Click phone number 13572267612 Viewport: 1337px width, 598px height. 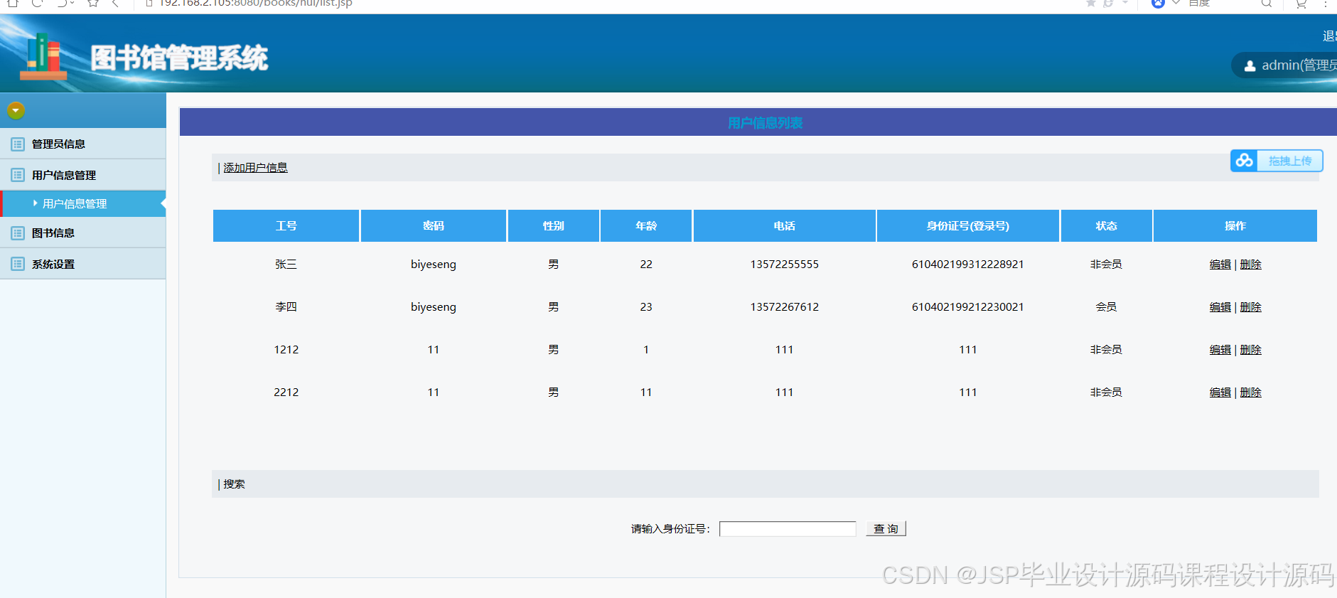tap(784, 307)
